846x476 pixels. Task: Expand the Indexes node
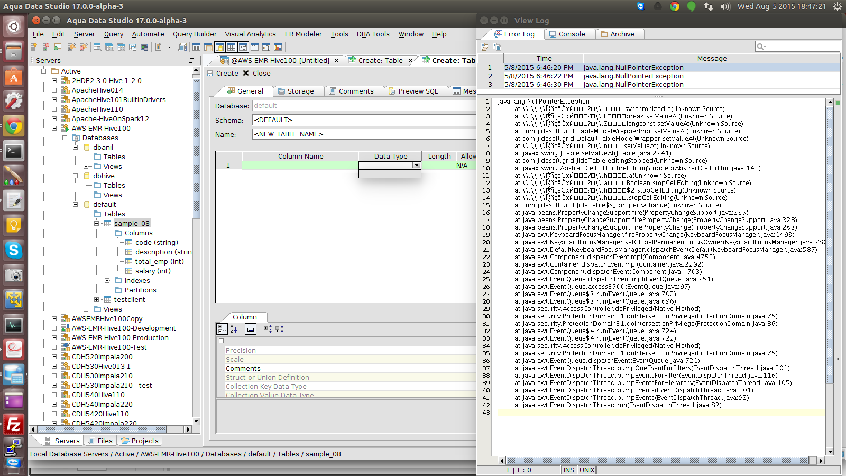107,281
